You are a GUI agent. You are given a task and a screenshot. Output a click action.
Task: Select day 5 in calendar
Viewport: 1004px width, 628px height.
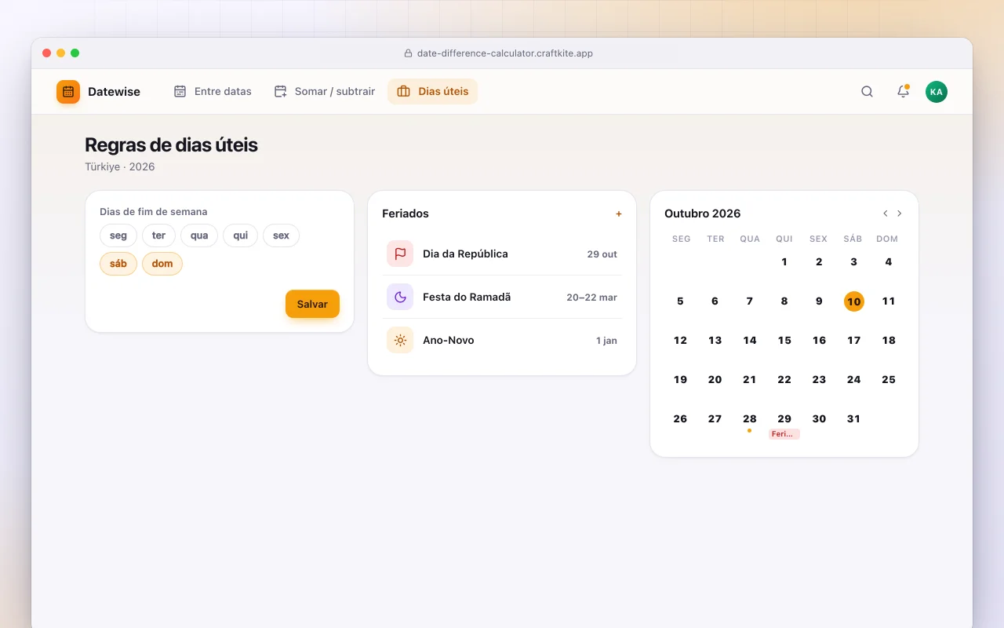click(x=680, y=301)
